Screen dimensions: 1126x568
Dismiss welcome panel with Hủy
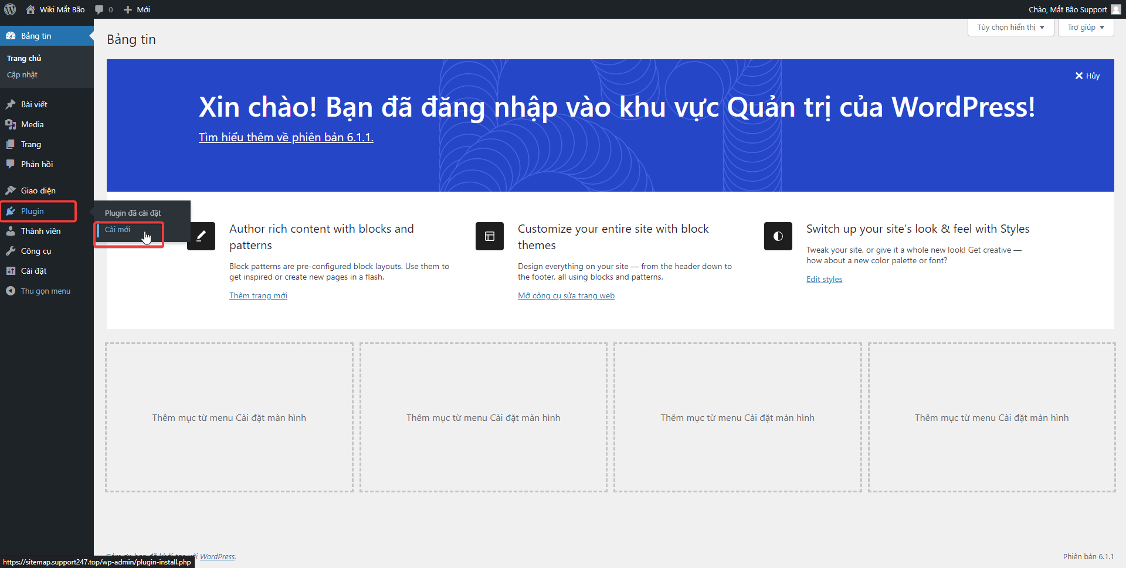1087,76
